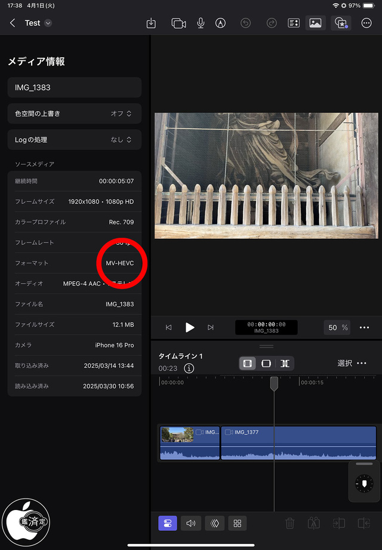Tap the undo arrow icon
382x550 pixels.
[245, 23]
